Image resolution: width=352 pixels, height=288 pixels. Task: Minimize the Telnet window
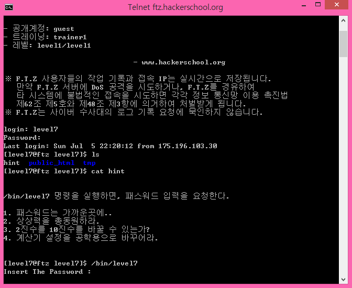click(304, 5)
